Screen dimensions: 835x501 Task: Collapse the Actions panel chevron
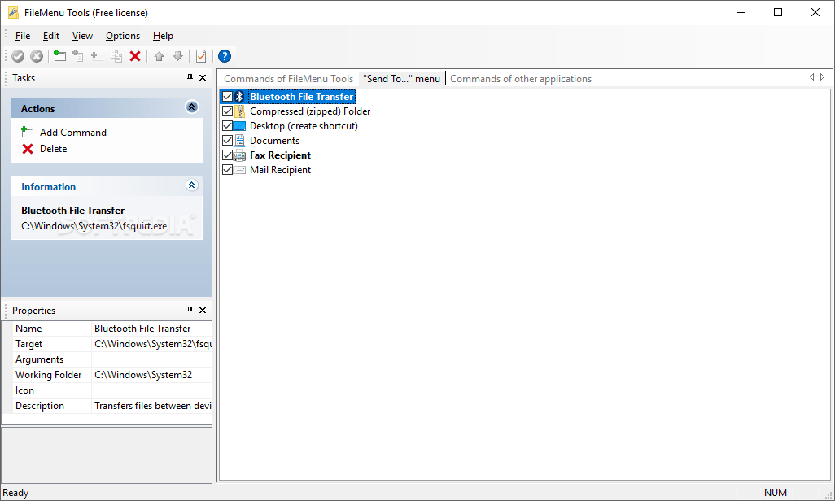[192, 107]
